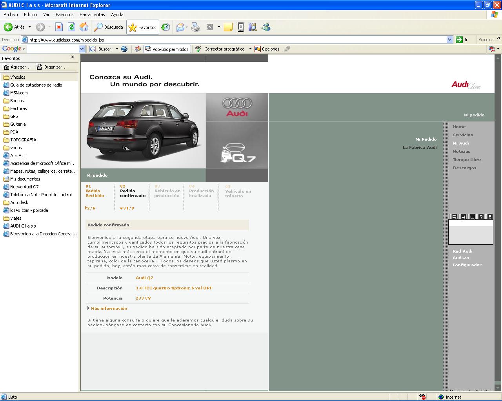Click the Google news icon
Screen dimensions: 502x401
[137, 49]
